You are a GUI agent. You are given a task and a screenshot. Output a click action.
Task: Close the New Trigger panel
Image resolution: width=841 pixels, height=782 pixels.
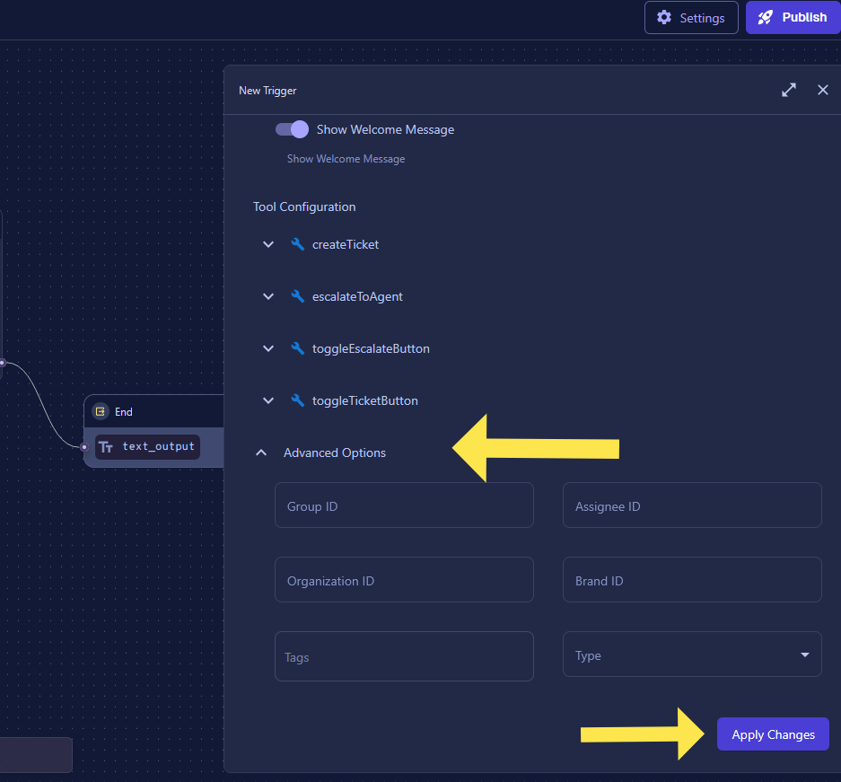coord(823,90)
